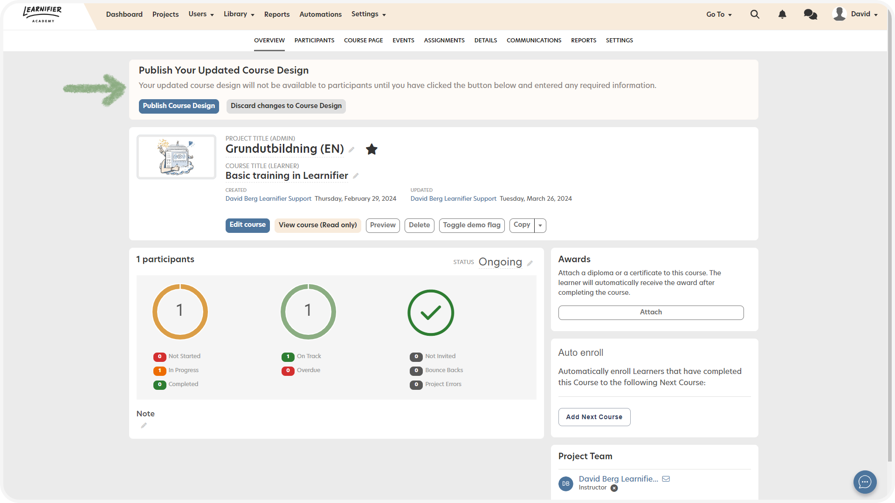Click Attach button under Awards
The height and width of the screenshot is (503, 895).
651,313
